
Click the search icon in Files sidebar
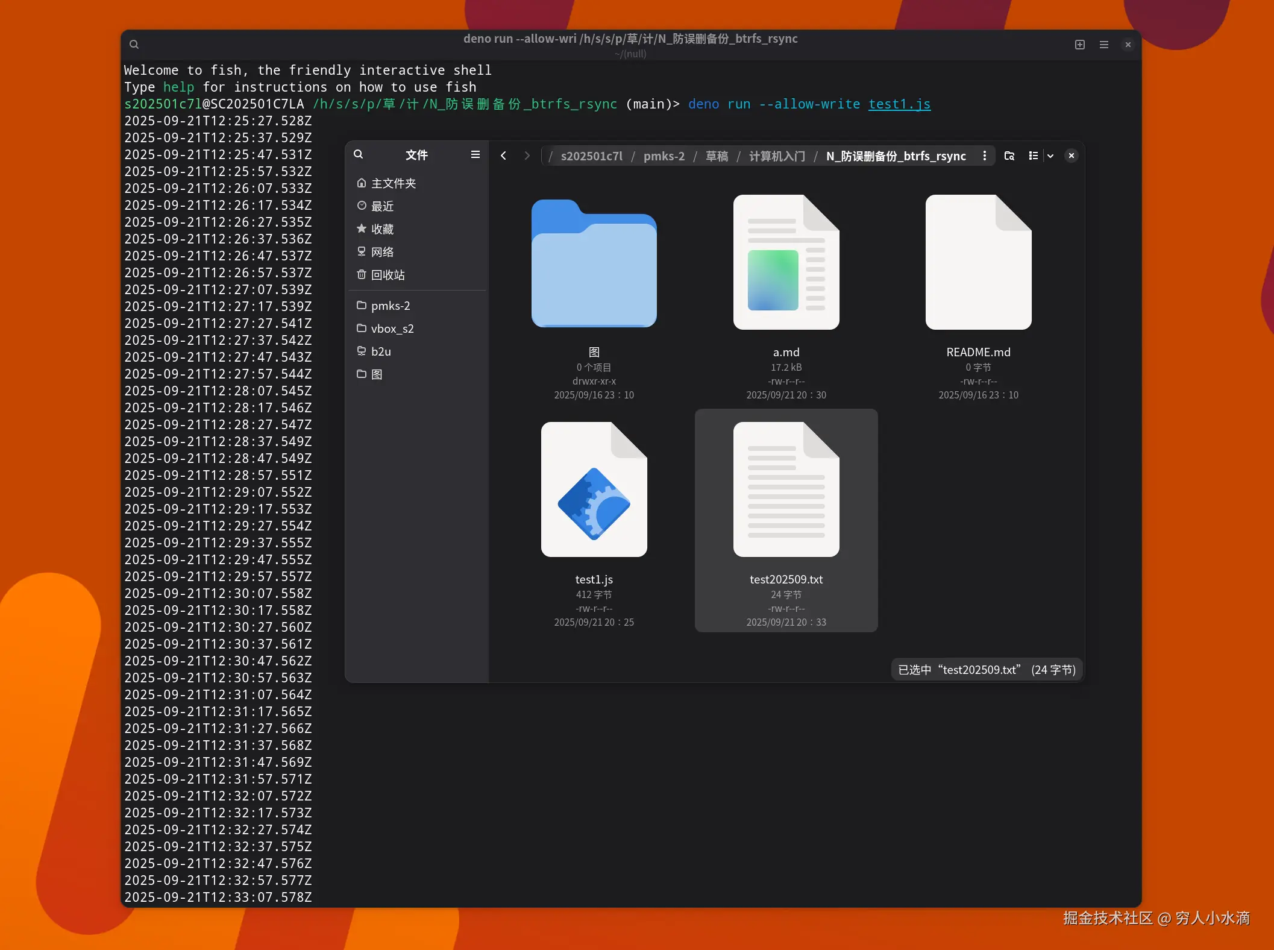click(x=358, y=154)
